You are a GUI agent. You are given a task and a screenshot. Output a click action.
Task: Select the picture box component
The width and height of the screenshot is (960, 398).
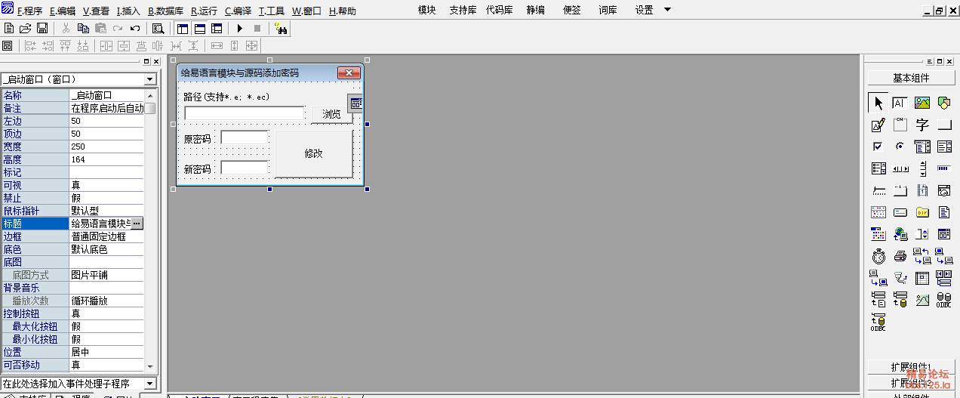(922, 103)
